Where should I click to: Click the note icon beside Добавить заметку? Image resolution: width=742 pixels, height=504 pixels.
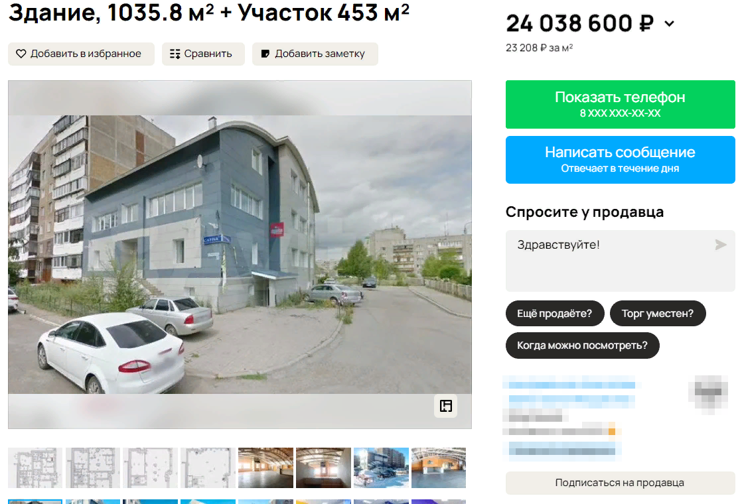click(265, 54)
